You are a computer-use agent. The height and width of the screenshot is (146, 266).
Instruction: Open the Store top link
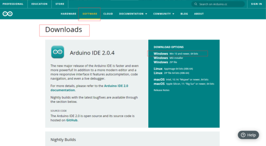click(x=60, y=4)
